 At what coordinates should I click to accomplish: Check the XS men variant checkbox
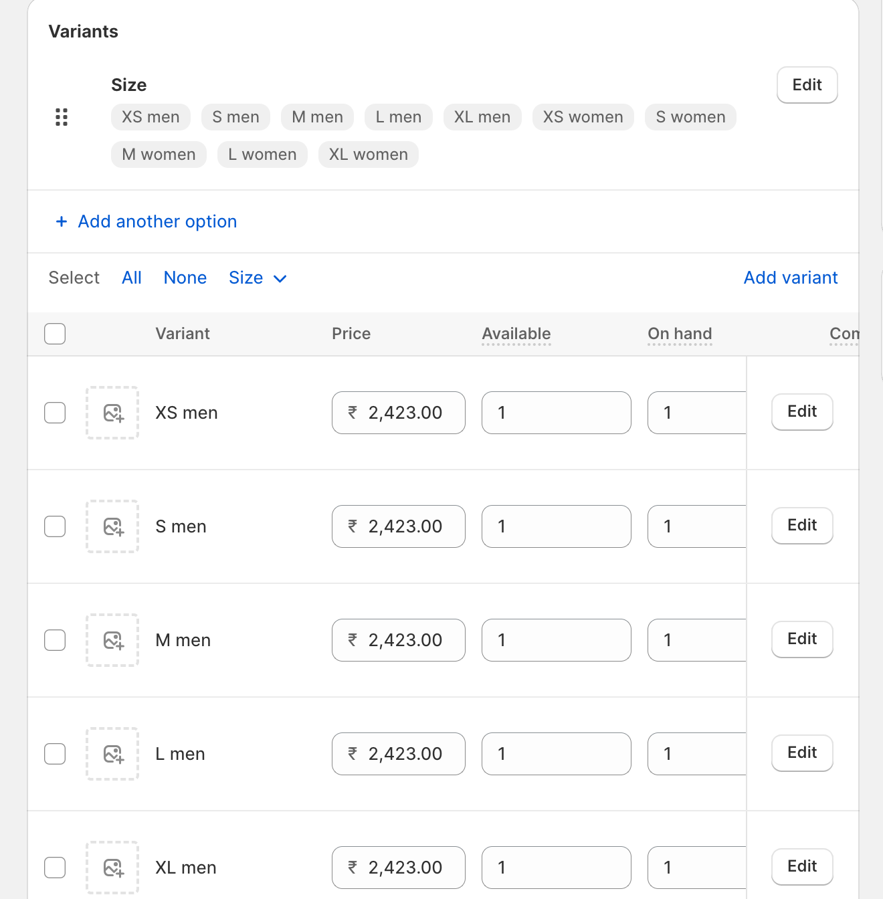tap(55, 413)
